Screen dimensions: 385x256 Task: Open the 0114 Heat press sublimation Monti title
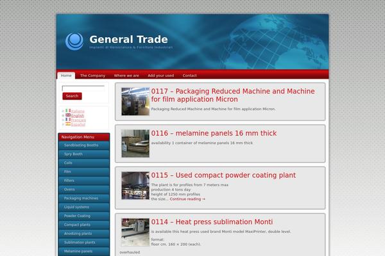[x=212, y=222]
